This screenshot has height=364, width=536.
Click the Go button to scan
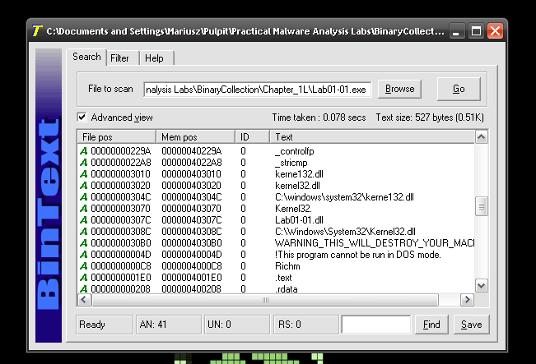pos(459,89)
